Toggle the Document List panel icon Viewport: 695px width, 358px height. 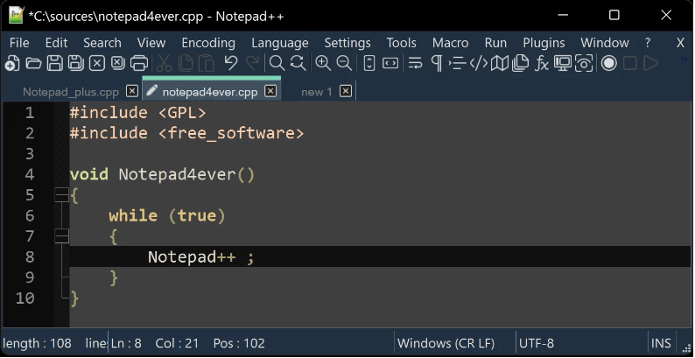(520, 63)
